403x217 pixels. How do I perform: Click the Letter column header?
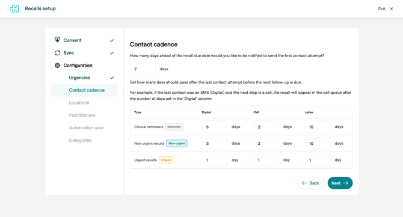[309, 112]
